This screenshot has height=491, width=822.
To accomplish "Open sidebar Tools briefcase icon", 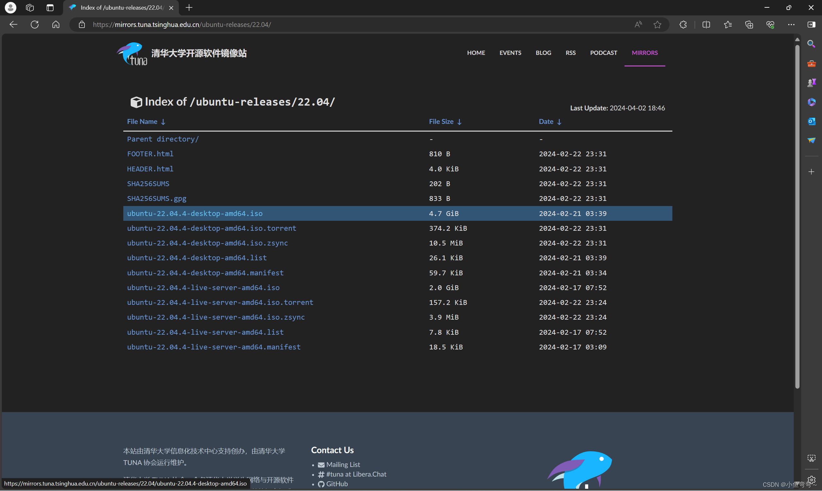I will 811,63.
